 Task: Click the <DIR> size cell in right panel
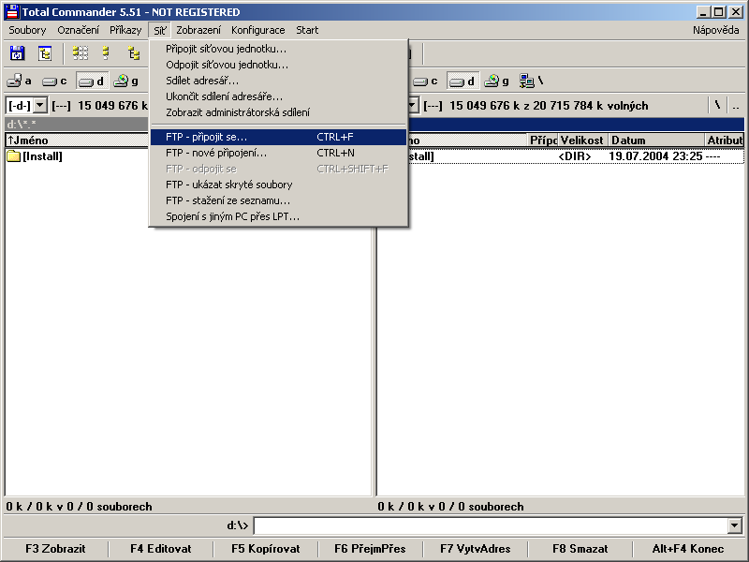click(575, 156)
